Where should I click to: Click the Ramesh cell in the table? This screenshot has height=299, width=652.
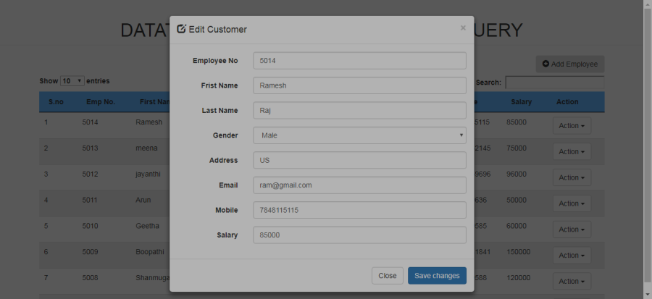[x=149, y=122]
